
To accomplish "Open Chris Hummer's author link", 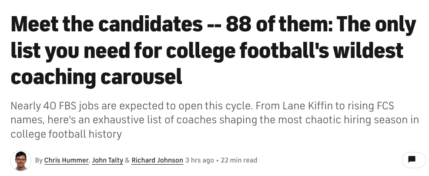I will [x=67, y=160].
